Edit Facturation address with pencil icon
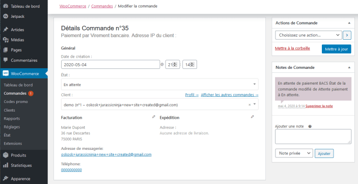Screen dimensions: 358x184 click(154, 117)
